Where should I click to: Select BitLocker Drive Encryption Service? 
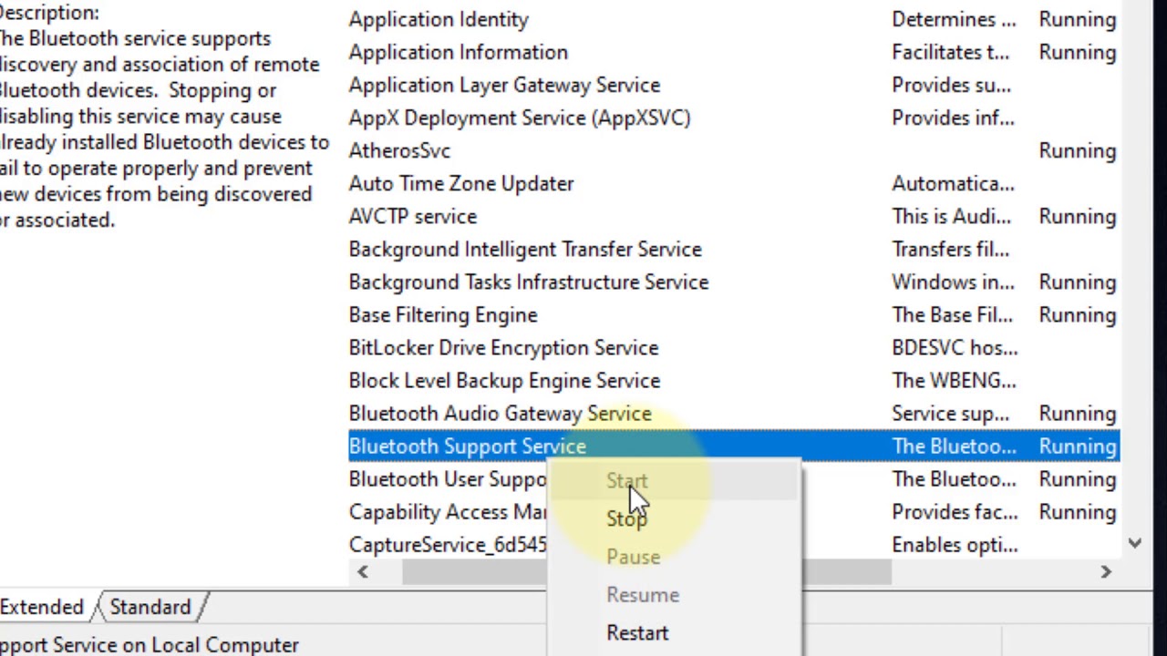point(734,347)
